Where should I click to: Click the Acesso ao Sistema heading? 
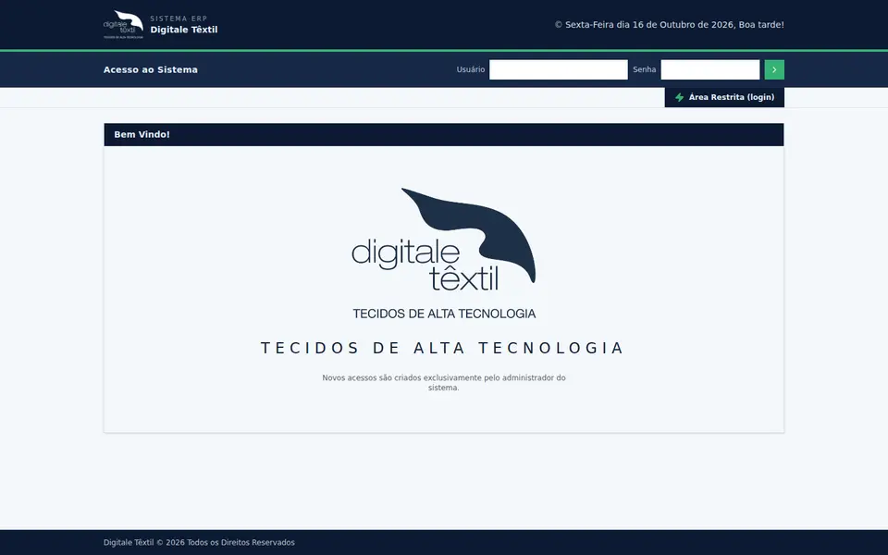point(151,69)
